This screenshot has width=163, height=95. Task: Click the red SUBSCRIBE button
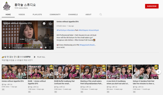152,6
